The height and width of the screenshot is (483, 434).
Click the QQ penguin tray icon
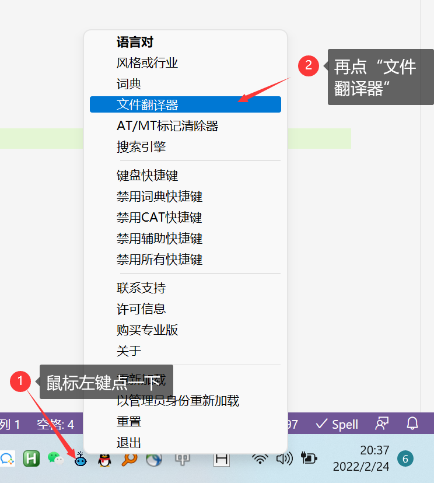[x=104, y=460]
